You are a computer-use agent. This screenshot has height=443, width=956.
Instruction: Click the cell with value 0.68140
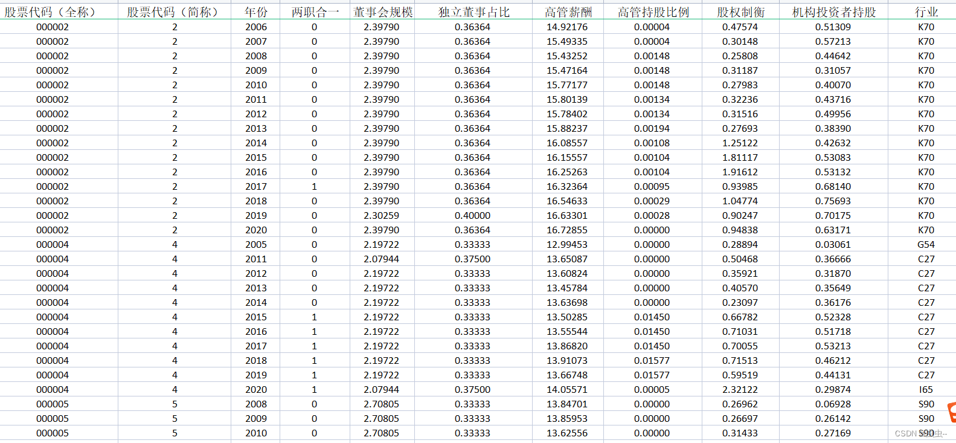click(833, 187)
